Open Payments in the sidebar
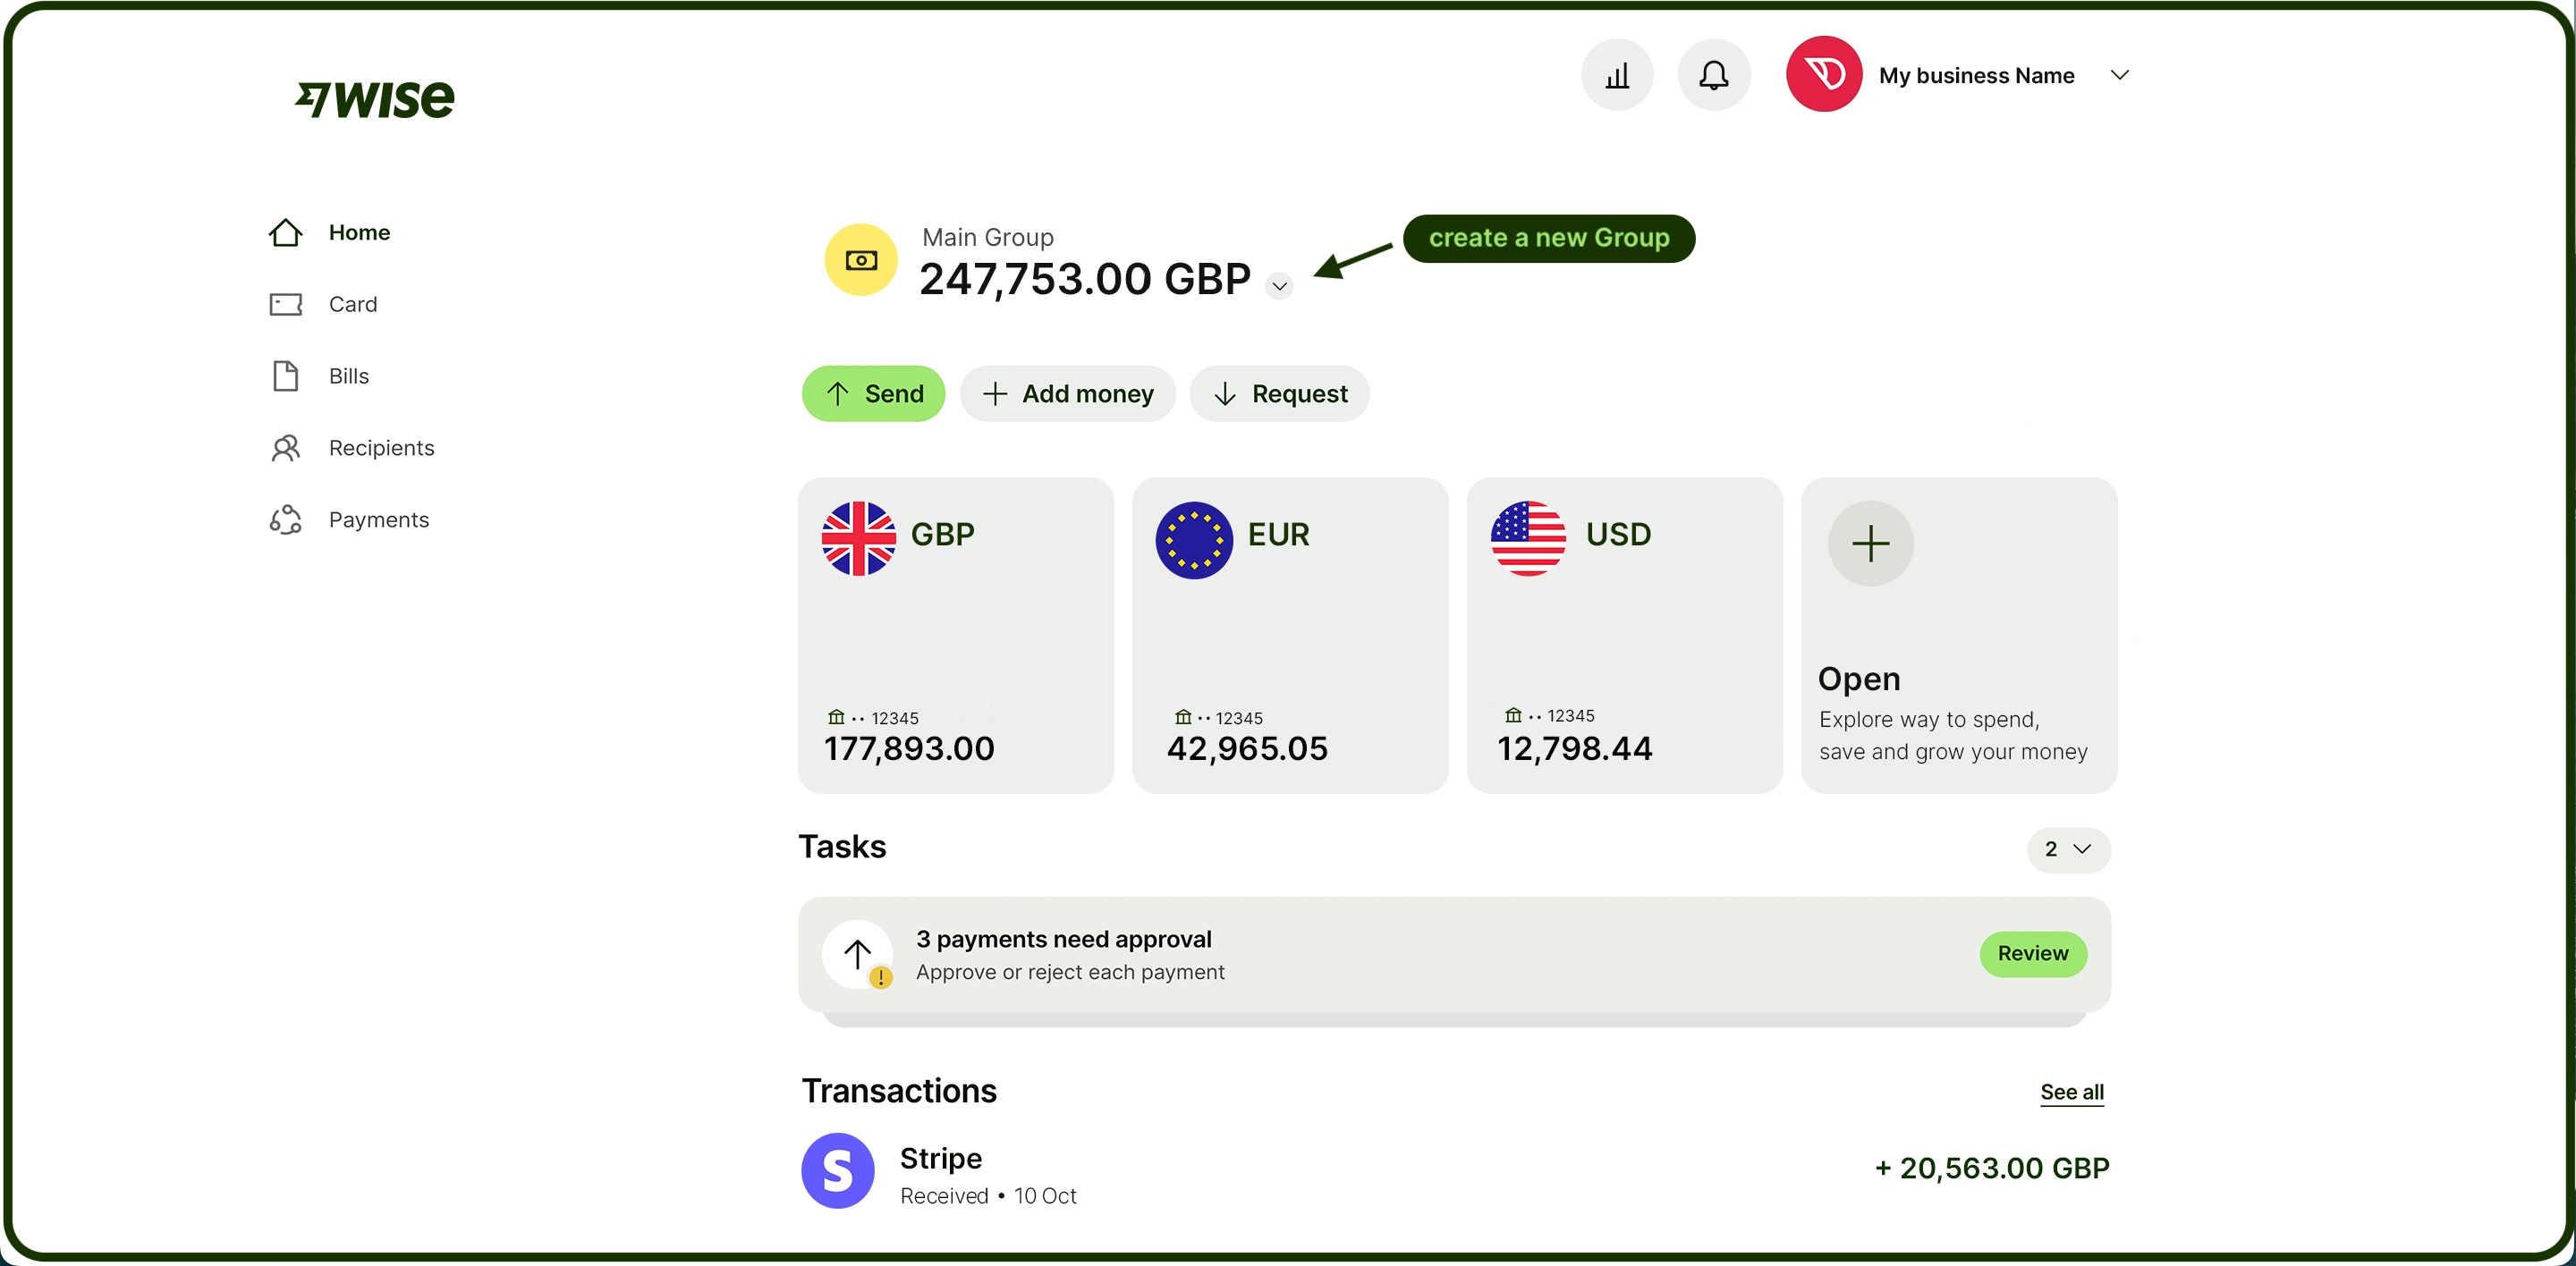Image resolution: width=2576 pixels, height=1266 pixels. [x=378, y=519]
